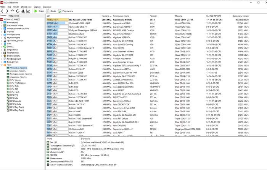Open the Справка menu

[x=47, y=7]
